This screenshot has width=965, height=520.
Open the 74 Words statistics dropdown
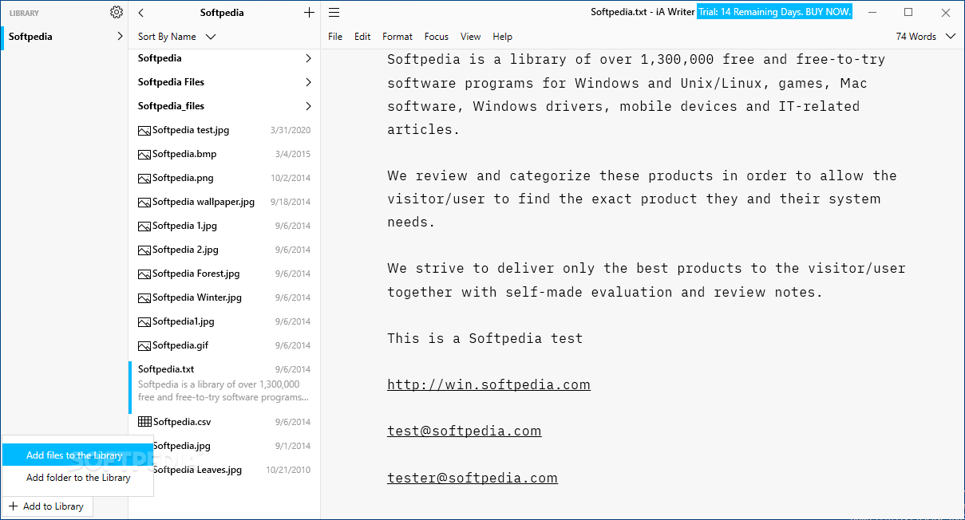pos(925,37)
